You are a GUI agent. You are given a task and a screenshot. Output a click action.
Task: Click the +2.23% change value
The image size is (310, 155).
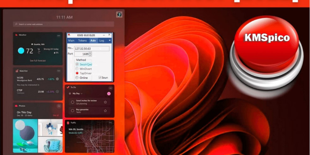pos(51,91)
